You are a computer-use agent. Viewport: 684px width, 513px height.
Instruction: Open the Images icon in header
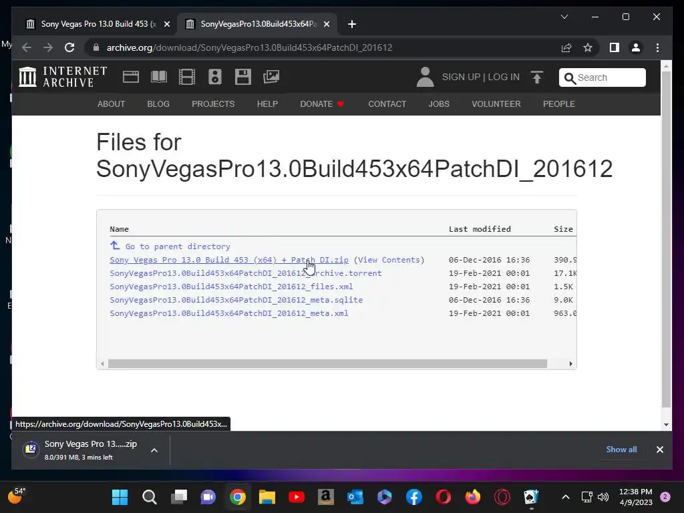271,77
